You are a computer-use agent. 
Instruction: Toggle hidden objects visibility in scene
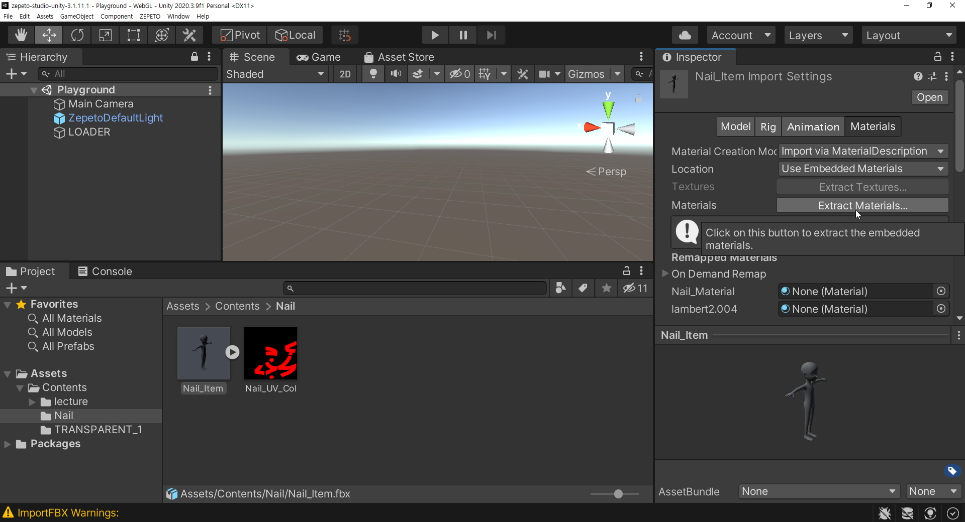click(460, 74)
